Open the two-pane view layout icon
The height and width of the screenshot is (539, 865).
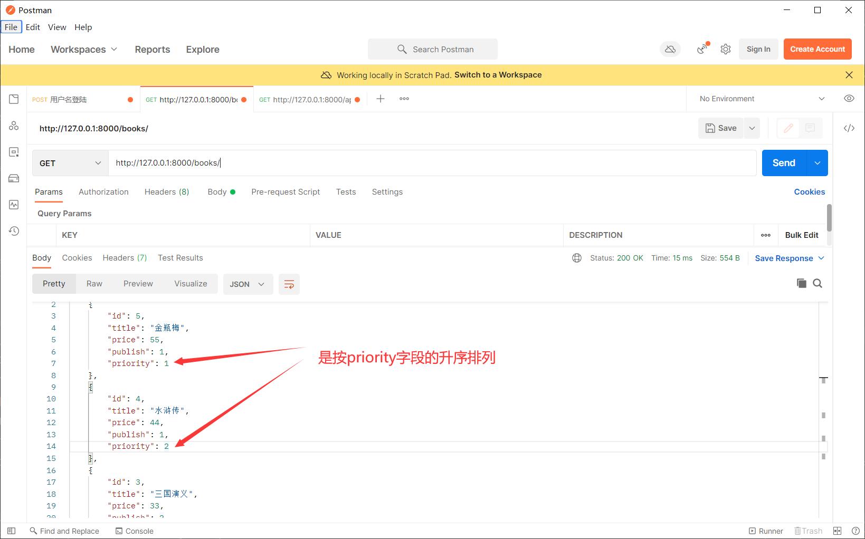pyautogui.click(x=837, y=531)
